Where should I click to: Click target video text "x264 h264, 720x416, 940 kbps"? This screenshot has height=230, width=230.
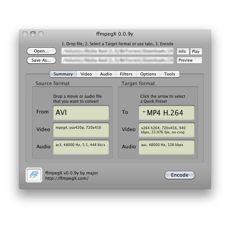coord(163,130)
